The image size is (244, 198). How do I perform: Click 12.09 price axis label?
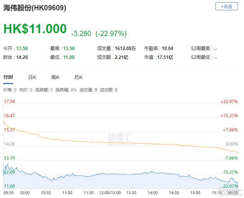point(9,172)
